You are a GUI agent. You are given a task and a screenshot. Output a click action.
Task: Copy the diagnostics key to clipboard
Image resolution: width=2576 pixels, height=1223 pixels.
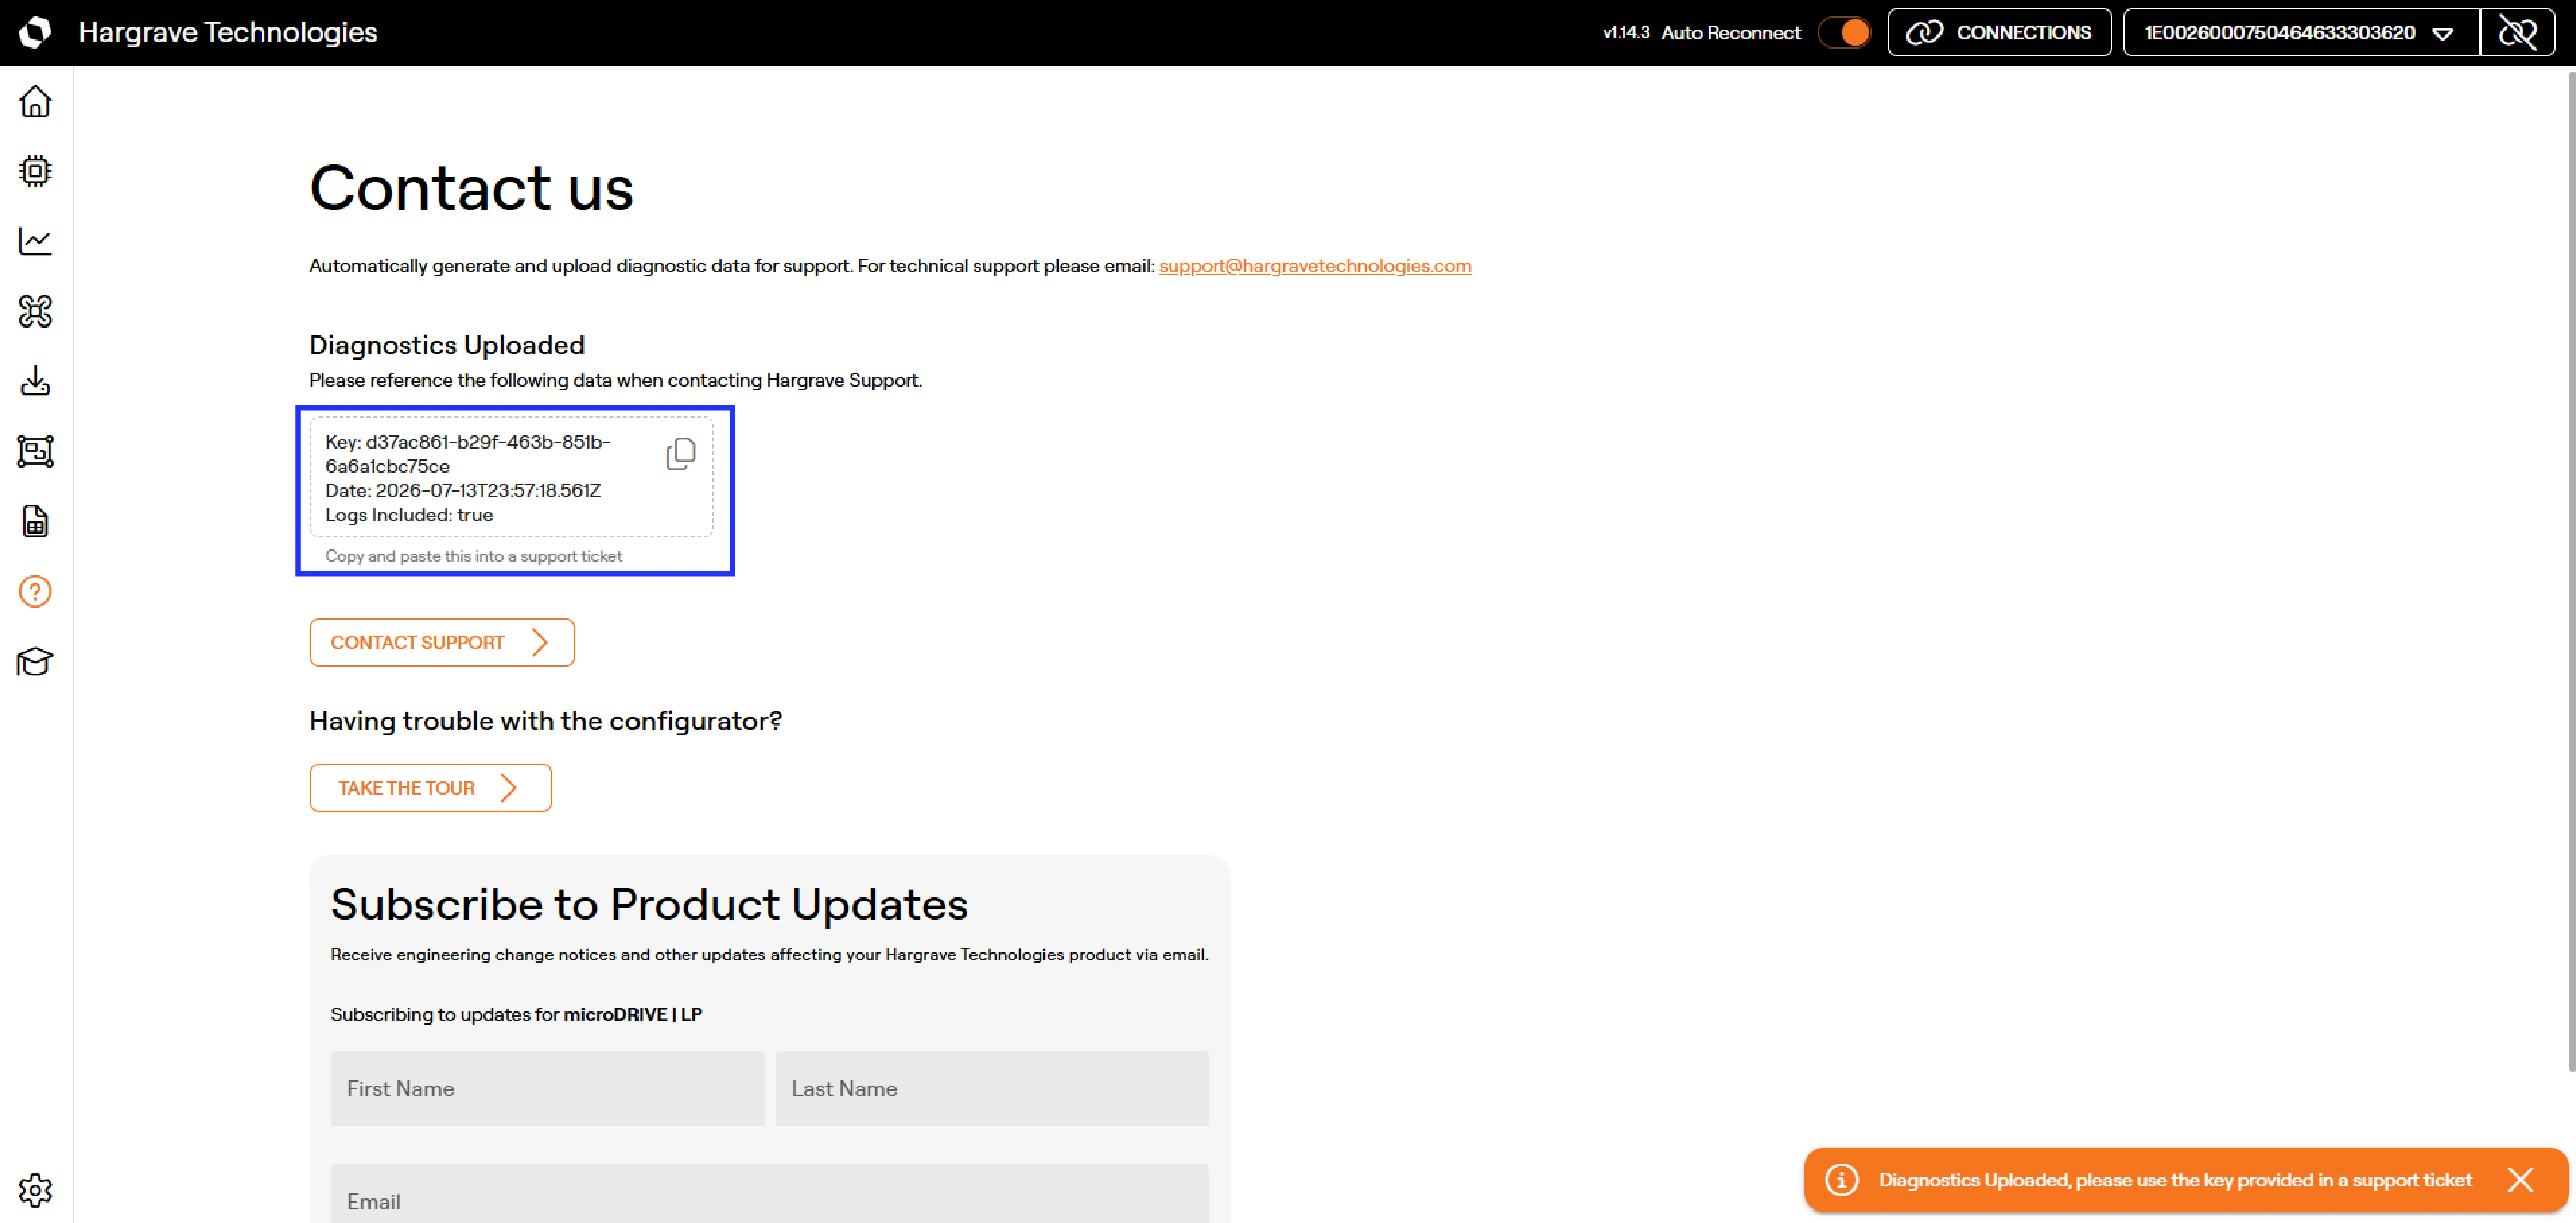point(681,454)
